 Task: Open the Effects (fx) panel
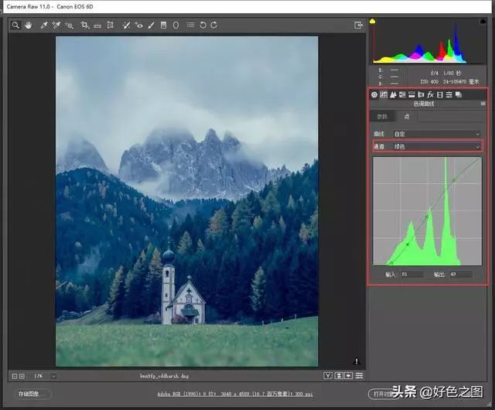click(430, 94)
